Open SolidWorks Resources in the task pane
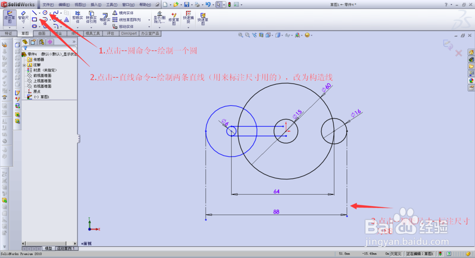 point(471,53)
